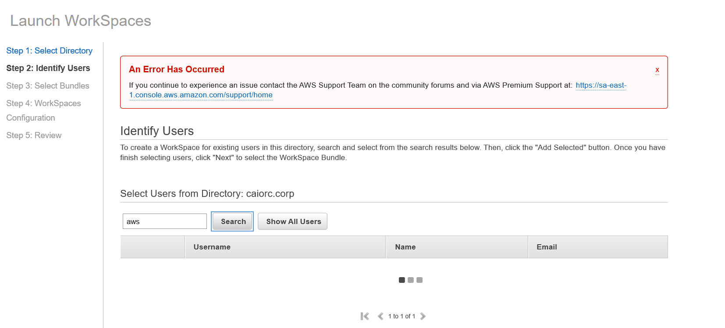Sort by the Name column header

click(405, 247)
